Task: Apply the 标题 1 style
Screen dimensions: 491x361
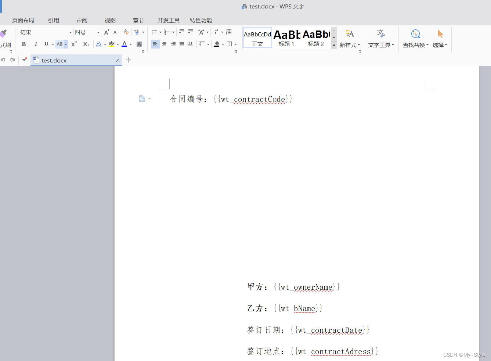Action: tap(286, 37)
